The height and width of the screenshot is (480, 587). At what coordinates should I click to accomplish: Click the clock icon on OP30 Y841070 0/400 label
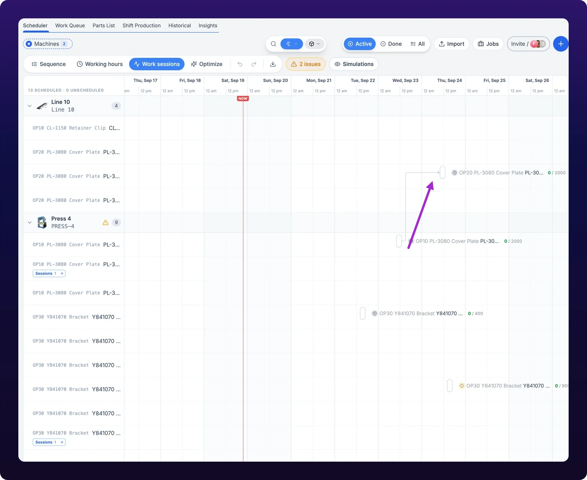[x=375, y=313]
